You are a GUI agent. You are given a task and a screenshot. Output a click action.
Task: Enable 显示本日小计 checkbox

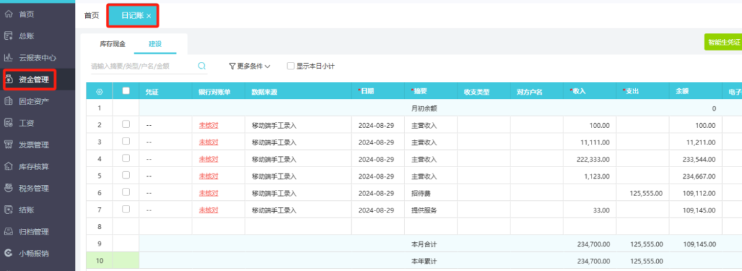pos(291,66)
